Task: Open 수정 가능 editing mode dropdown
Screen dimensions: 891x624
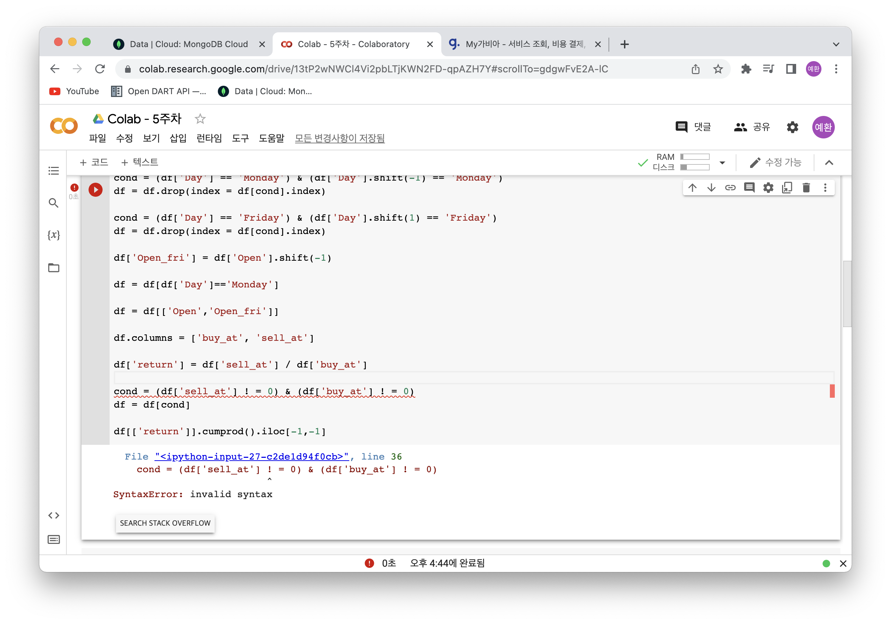Action: pyautogui.click(x=775, y=163)
